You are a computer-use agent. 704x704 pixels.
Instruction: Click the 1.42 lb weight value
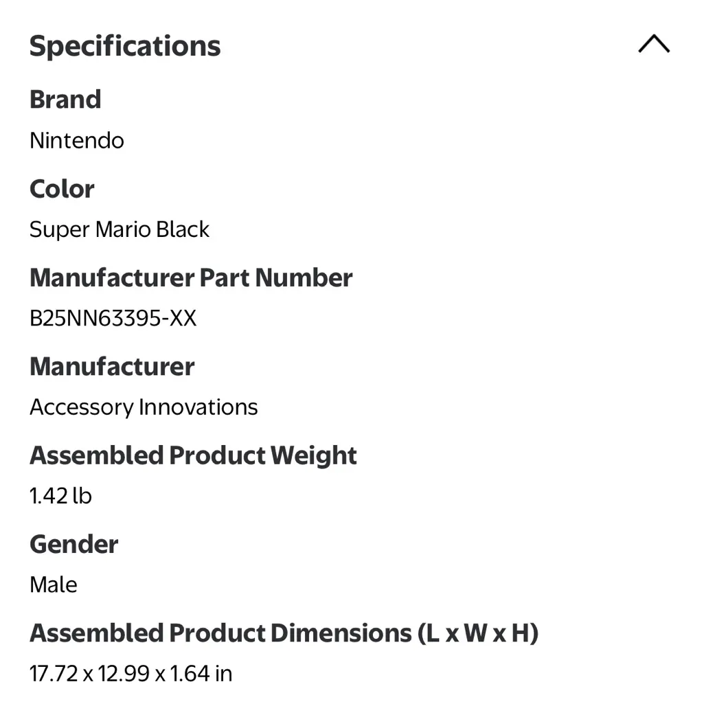[x=60, y=495]
